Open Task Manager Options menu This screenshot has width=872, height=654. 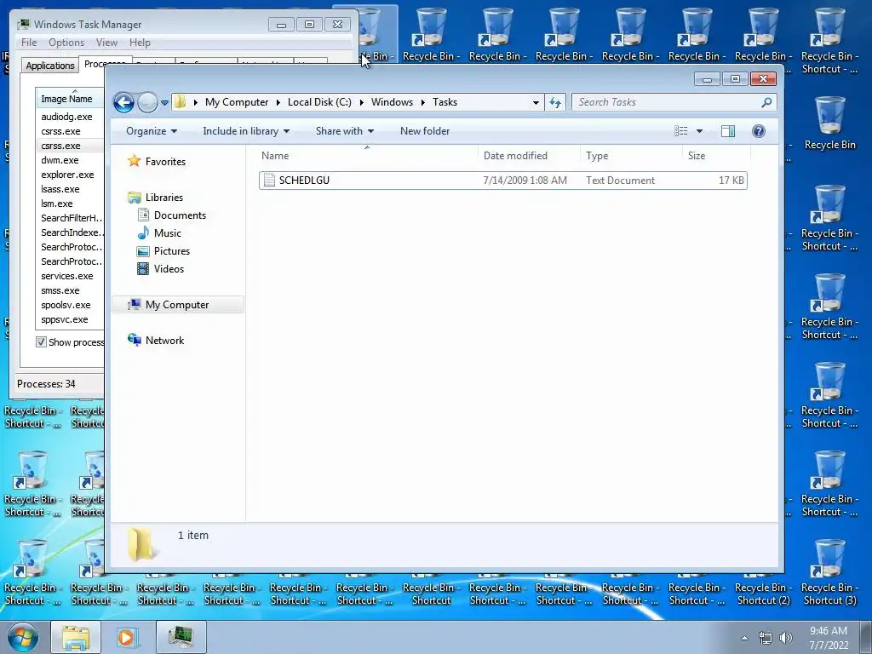point(66,43)
